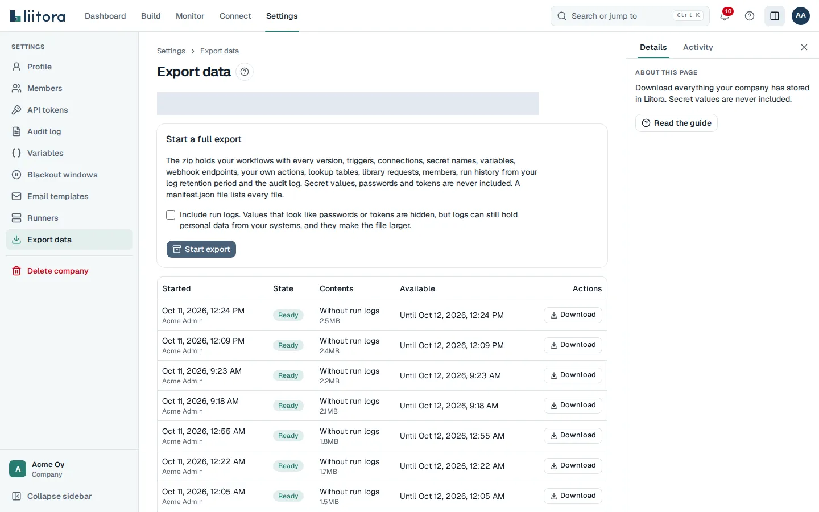Image resolution: width=819 pixels, height=512 pixels.
Task: Download the 12:05 AM export
Action: pos(573,496)
